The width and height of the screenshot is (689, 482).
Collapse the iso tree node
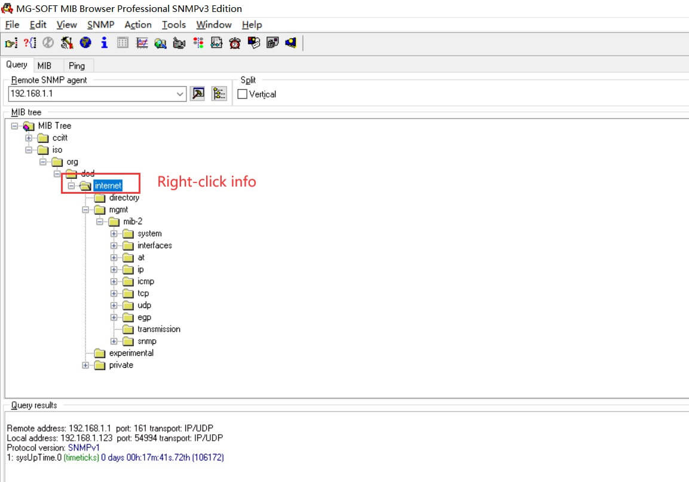pos(29,150)
